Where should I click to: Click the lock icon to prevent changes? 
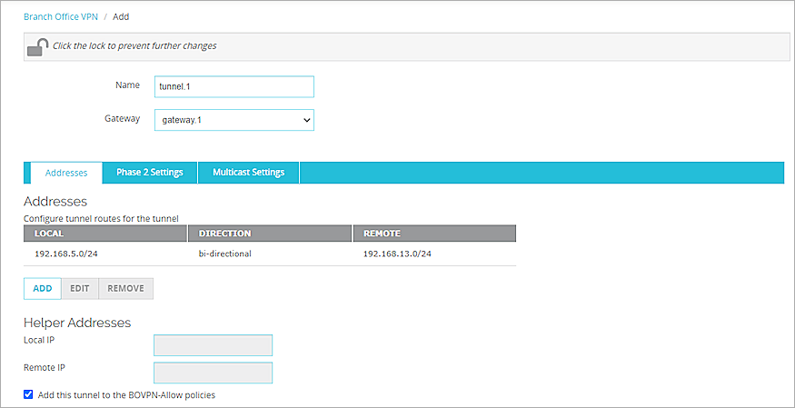37,46
